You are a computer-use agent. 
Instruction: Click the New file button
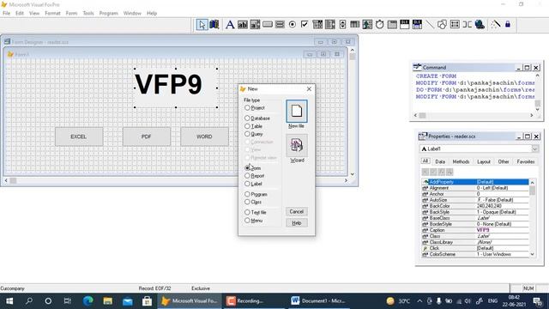(297, 111)
